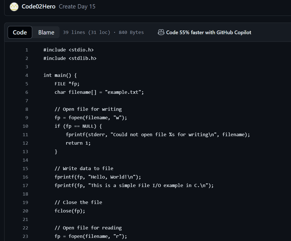The width and height of the screenshot is (291, 241).
Task: Click the GitHub Copilot icon
Action: click(x=161, y=32)
